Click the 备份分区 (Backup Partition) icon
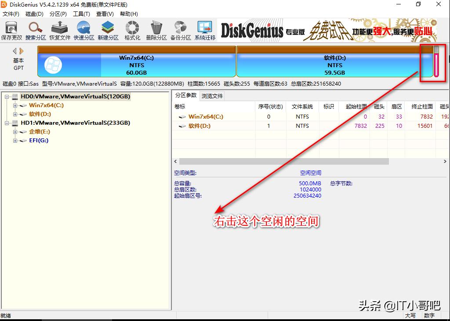 point(180,30)
